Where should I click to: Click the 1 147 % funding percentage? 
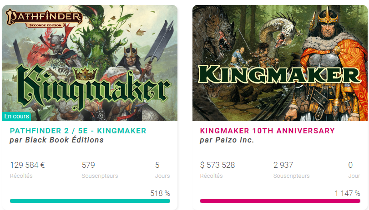click(x=347, y=194)
